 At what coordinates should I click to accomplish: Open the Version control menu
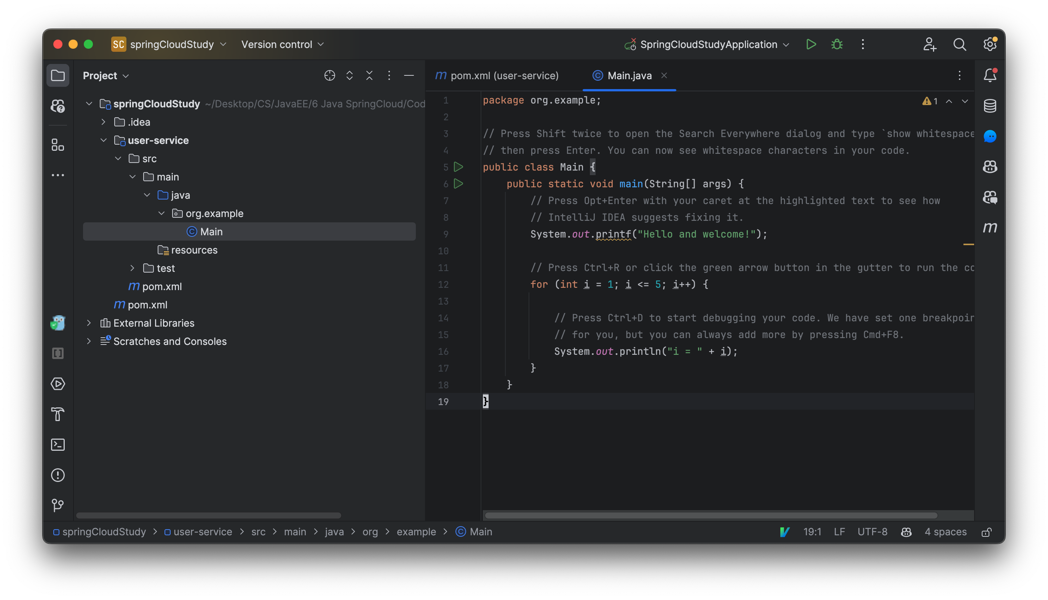[x=282, y=44]
